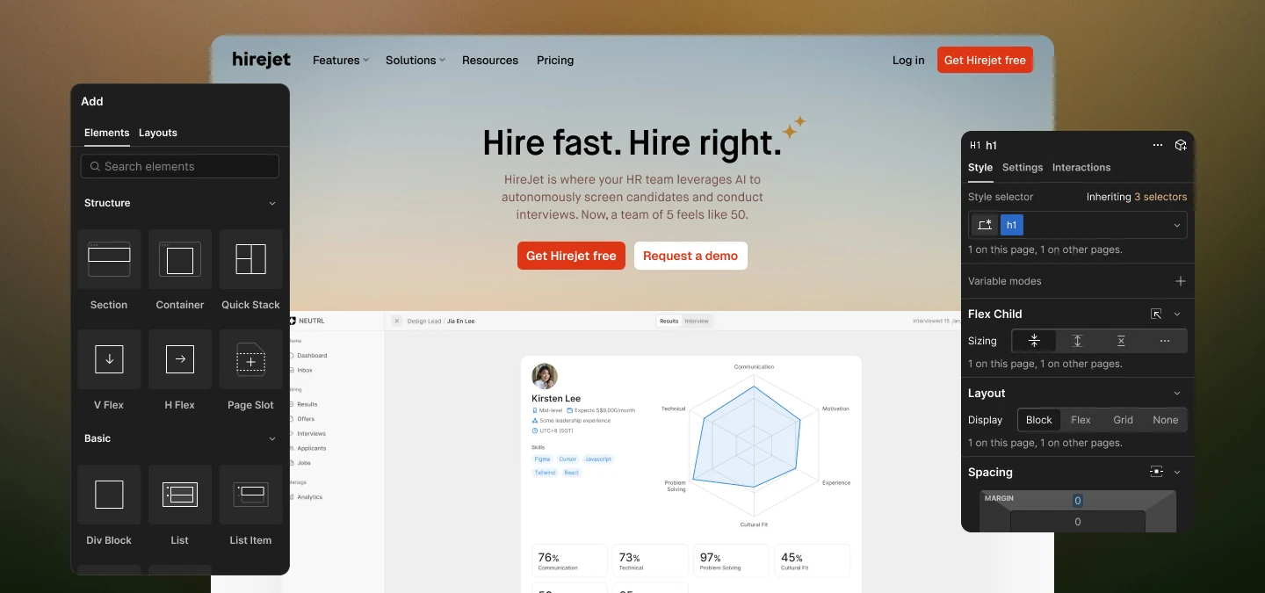Select the Section element icon
Image resolution: width=1265 pixels, height=593 pixels.
coord(109,259)
